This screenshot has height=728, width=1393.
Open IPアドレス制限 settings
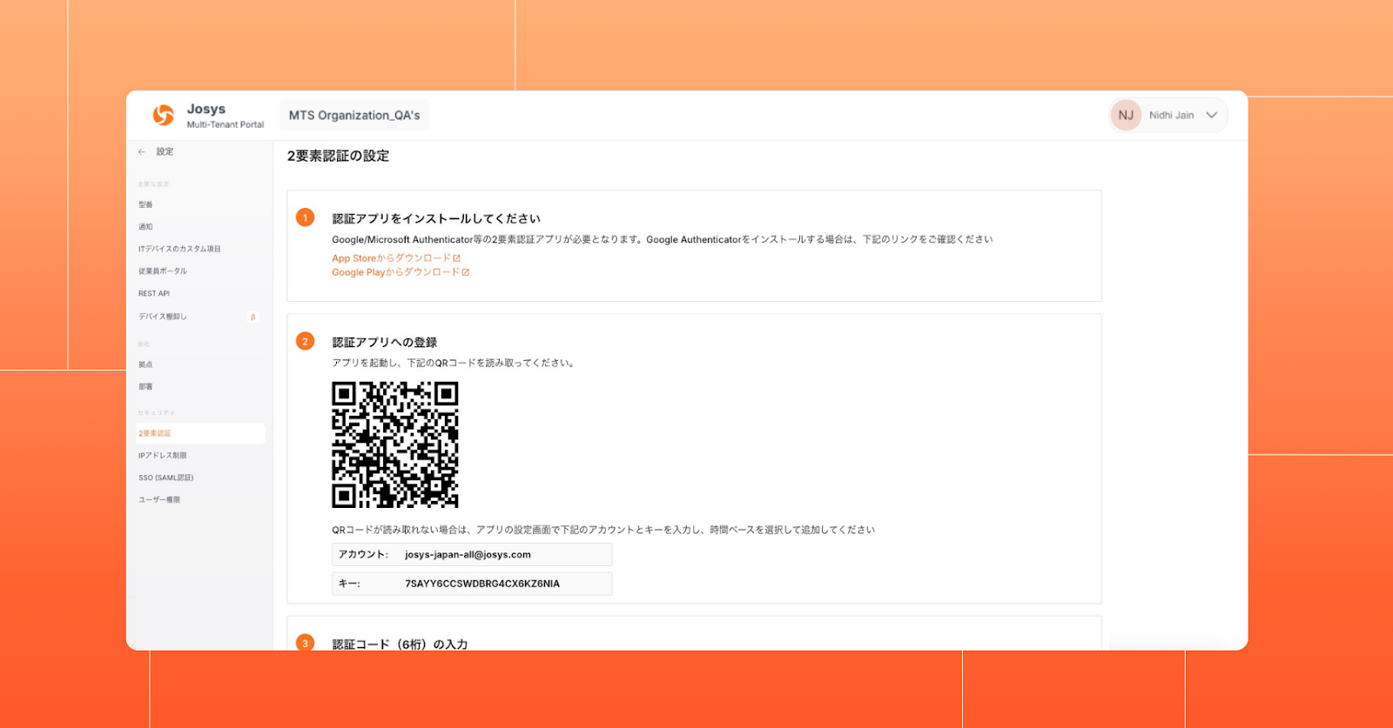point(163,456)
